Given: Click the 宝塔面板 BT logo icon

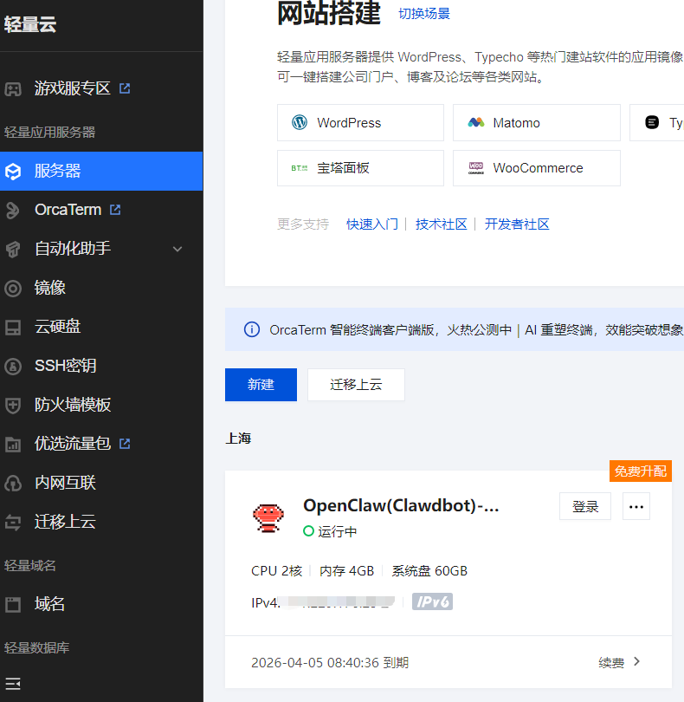Looking at the screenshot, I should click(x=300, y=168).
